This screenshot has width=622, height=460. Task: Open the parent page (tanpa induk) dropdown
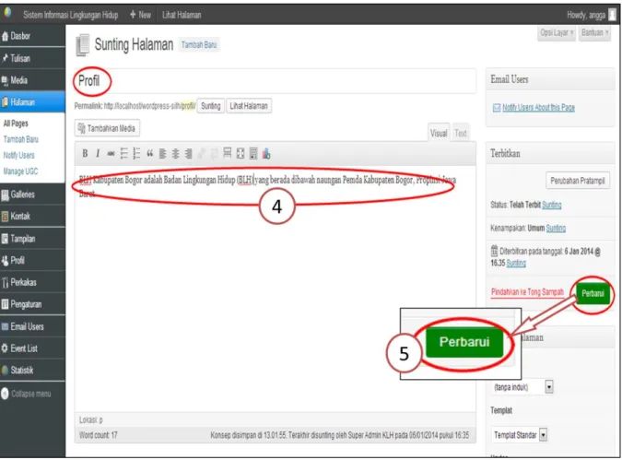pyautogui.click(x=522, y=387)
